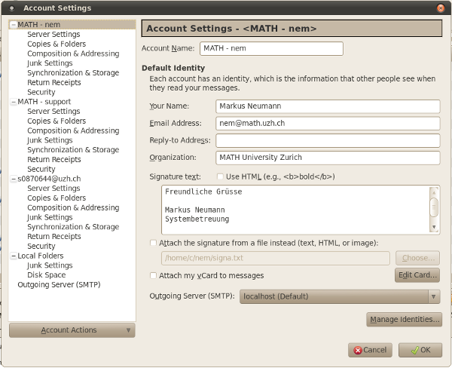452x368 pixels.
Task: Select Security under s0870644@uzh.ch account
Action: (x=41, y=247)
